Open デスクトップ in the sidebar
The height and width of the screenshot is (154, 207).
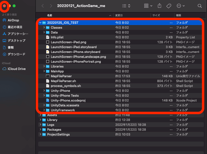(14, 41)
